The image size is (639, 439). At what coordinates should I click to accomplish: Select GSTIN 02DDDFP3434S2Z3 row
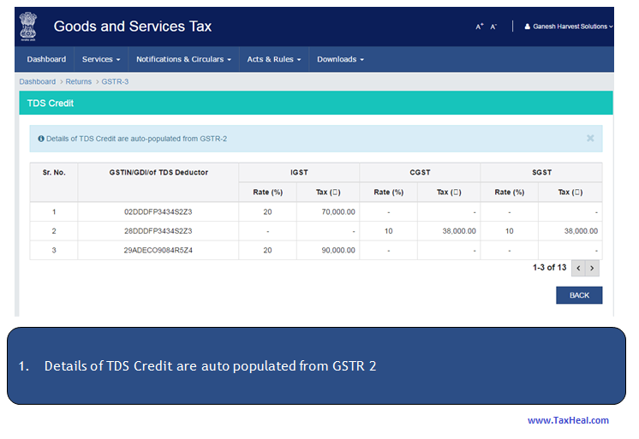tap(158, 211)
